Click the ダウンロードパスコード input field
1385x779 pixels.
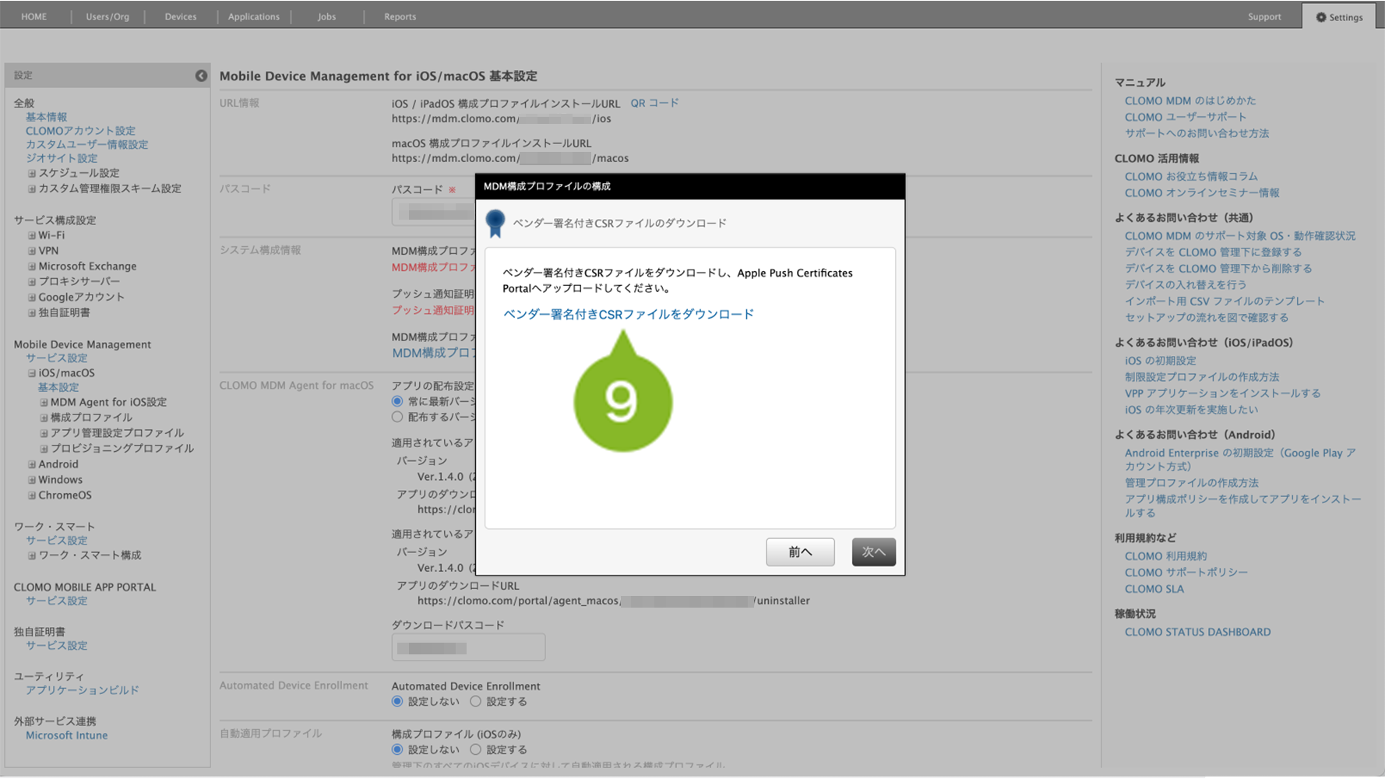[468, 647]
